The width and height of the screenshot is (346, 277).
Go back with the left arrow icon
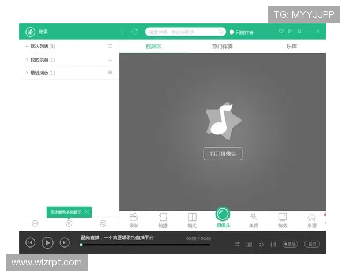click(122, 32)
